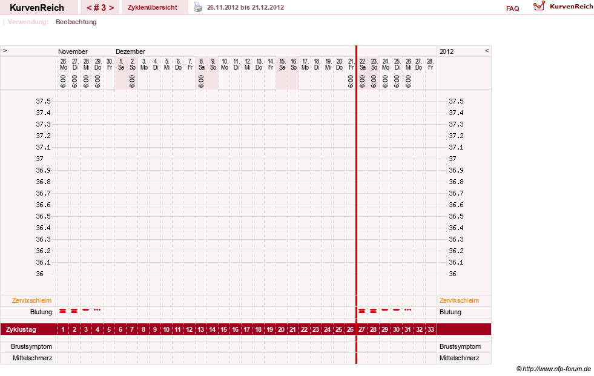Select the spotting dots on cycle day 4
The image size is (594, 376).
pos(97,310)
